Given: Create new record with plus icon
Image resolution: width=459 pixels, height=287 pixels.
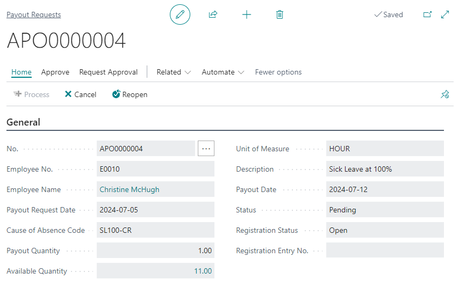Looking at the screenshot, I should (246, 14).
